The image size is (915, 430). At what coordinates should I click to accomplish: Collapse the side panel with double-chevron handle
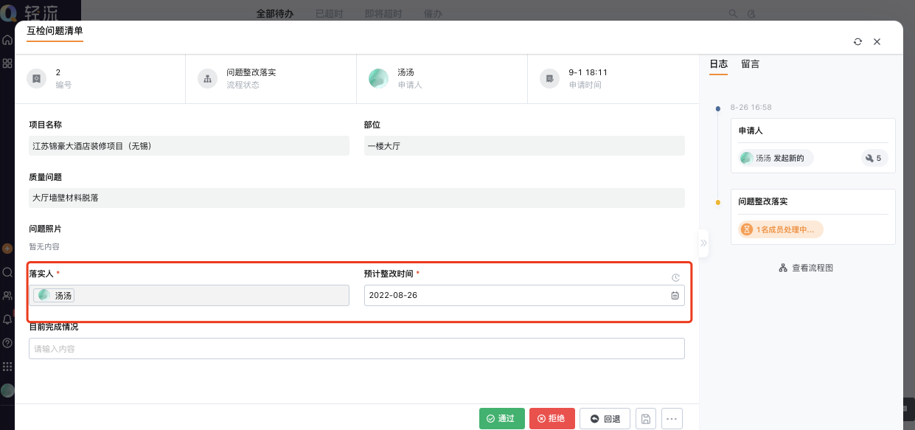703,243
